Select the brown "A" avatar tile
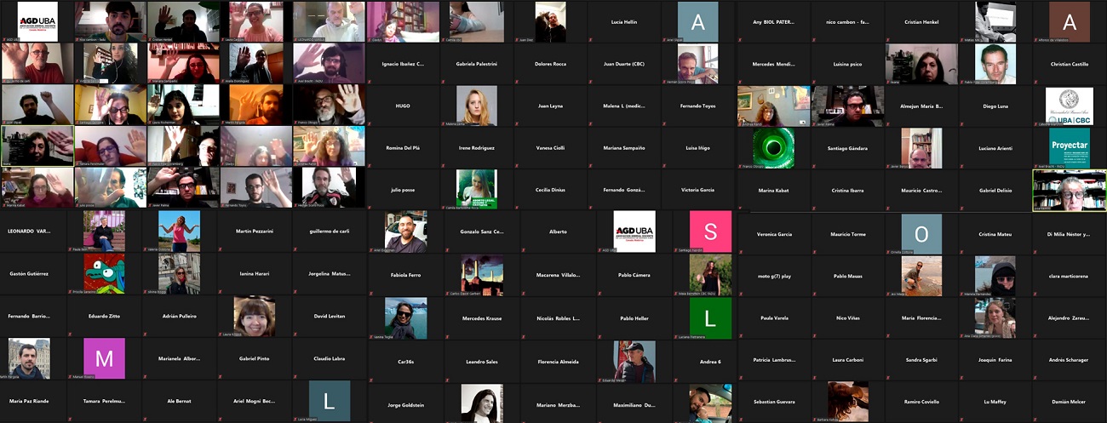Image resolution: width=1107 pixels, height=423 pixels. pyautogui.click(x=1070, y=22)
